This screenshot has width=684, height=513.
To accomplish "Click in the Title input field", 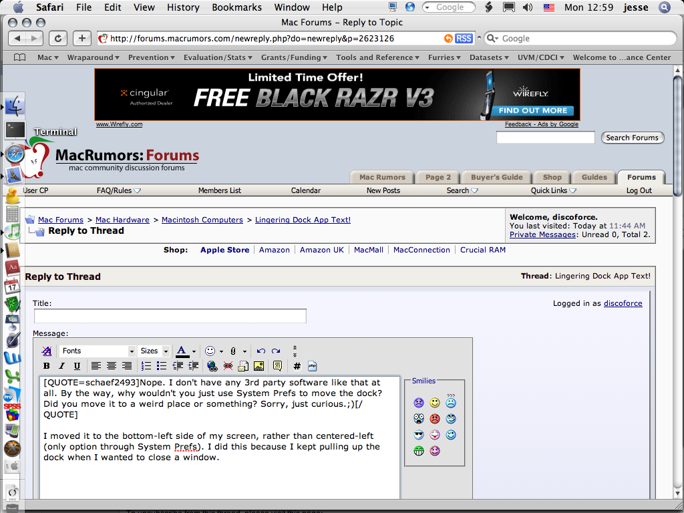I will pyautogui.click(x=170, y=316).
